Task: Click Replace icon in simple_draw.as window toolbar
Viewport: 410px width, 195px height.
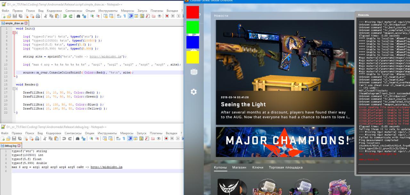Action: (84, 16)
